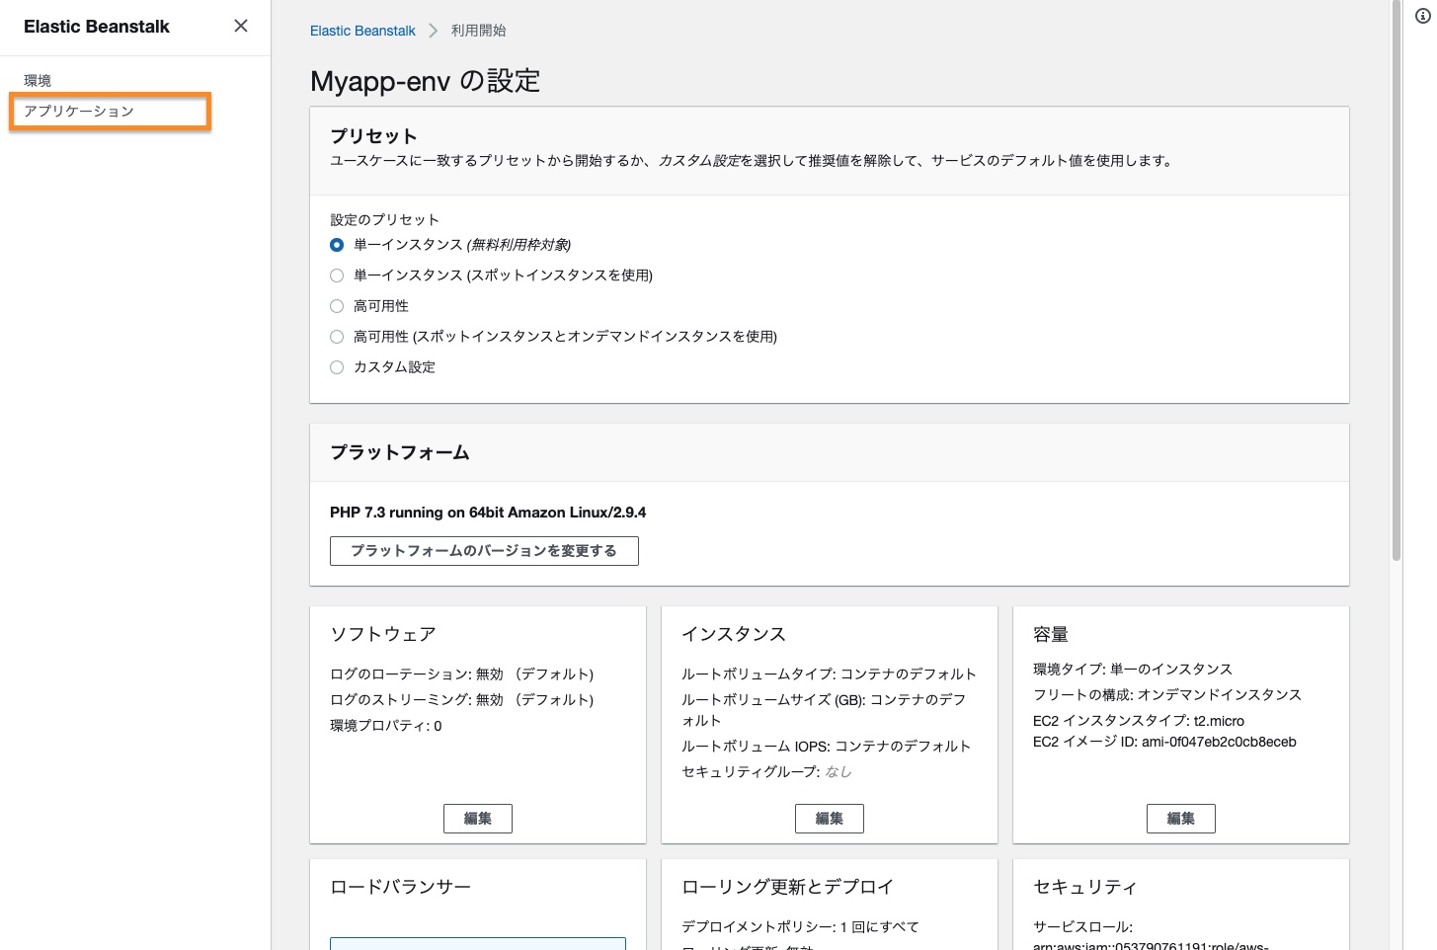1437x950 pixels.
Task: Edit the 容量 settings card
Action: tap(1181, 819)
